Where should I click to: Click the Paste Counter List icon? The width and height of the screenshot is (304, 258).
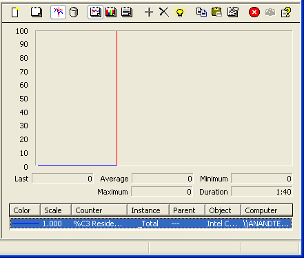point(216,12)
